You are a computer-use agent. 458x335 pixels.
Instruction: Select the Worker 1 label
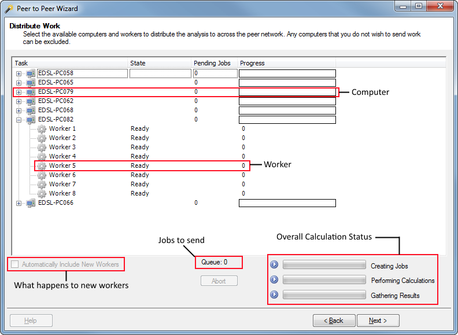62,128
